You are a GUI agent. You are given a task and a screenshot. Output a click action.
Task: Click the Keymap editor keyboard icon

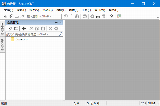pyautogui.click(x=98, y=17)
